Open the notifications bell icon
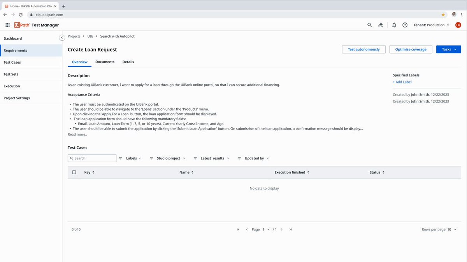This screenshot has height=262, width=467. [394, 25]
